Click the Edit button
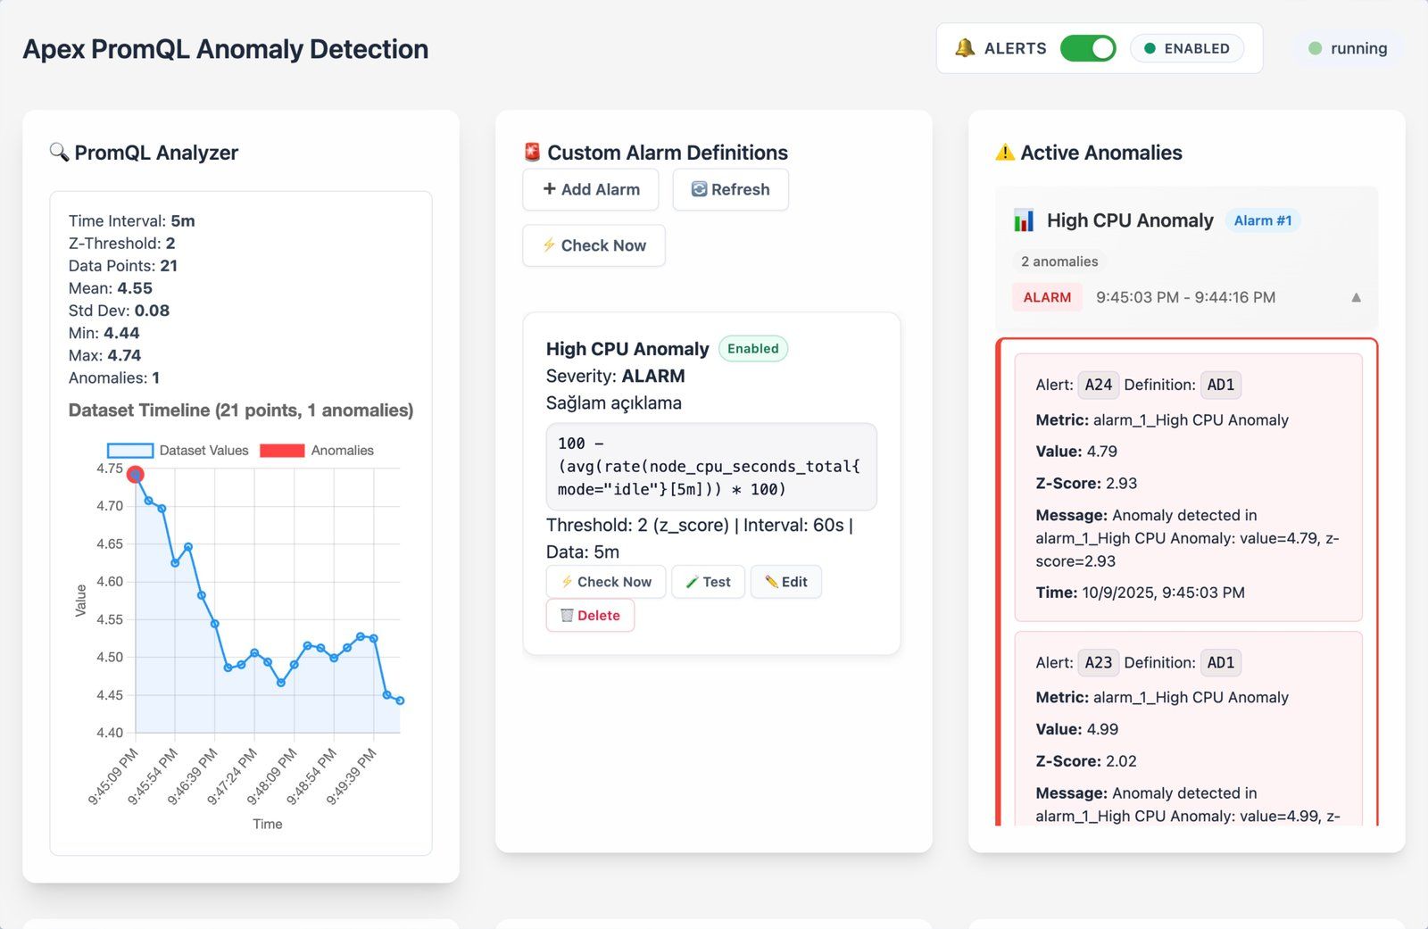 point(785,582)
